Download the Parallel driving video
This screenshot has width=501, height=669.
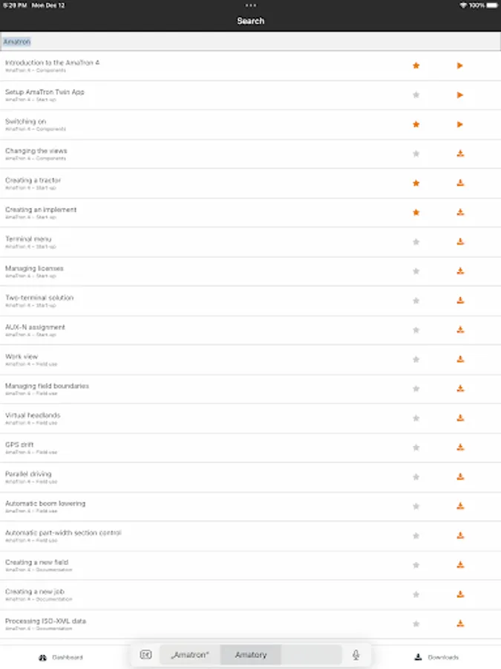tap(460, 476)
